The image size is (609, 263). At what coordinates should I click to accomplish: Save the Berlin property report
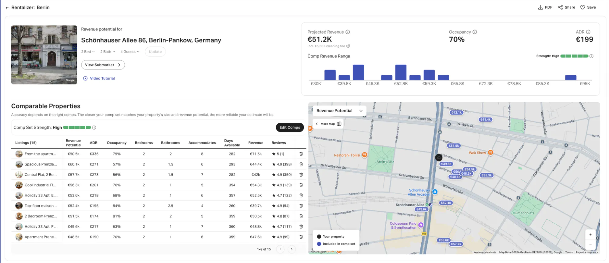(588, 7)
